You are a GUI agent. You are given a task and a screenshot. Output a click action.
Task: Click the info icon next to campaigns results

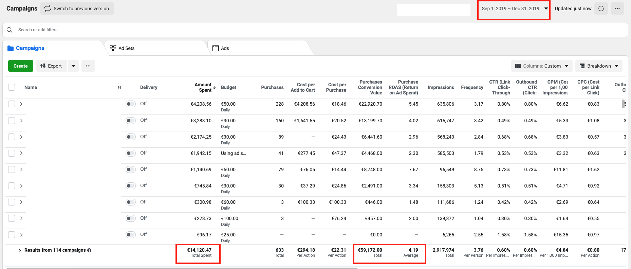click(x=89, y=250)
